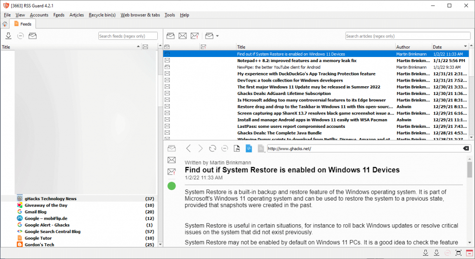This screenshot has width=475, height=259.
Task: Click the greyed RSS discover feeds icon
Action: 261,148
